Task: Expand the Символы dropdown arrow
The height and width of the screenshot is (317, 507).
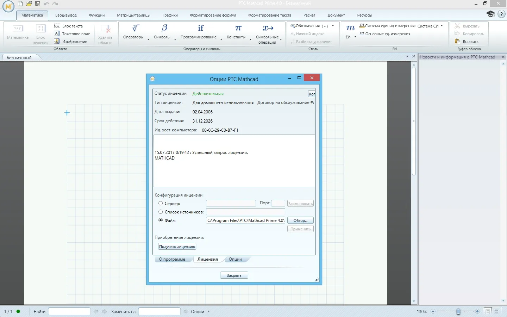Action: coord(175,39)
